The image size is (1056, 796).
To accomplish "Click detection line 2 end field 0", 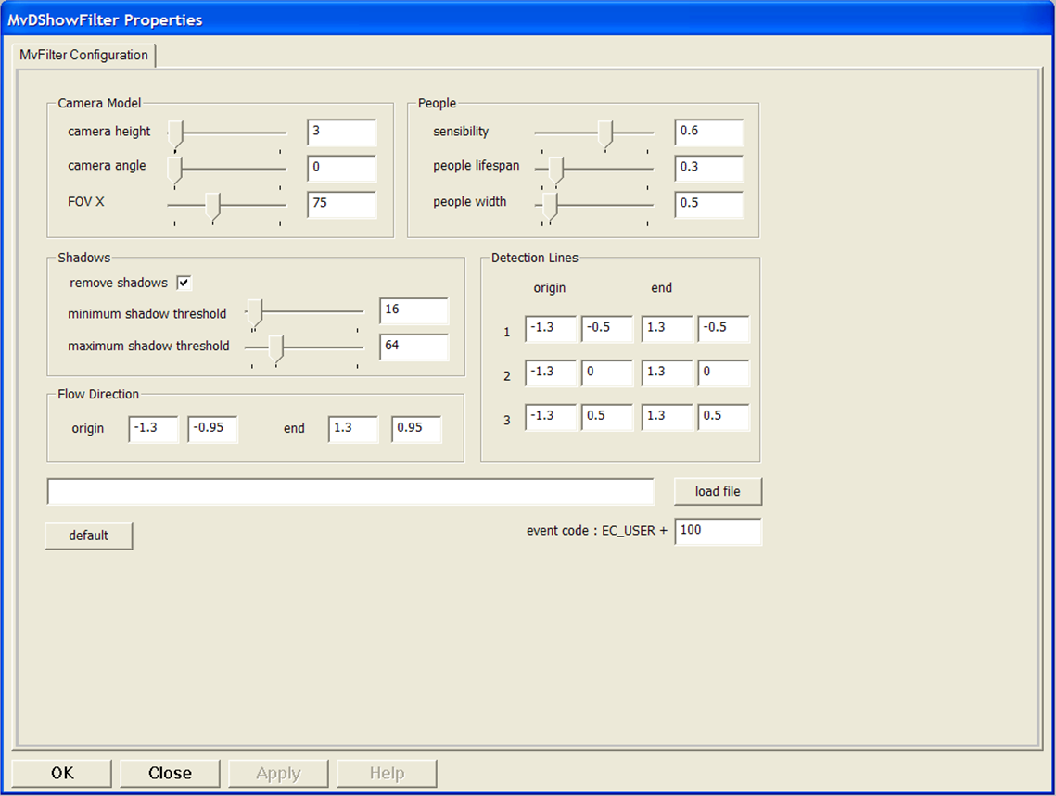I will click(724, 373).
